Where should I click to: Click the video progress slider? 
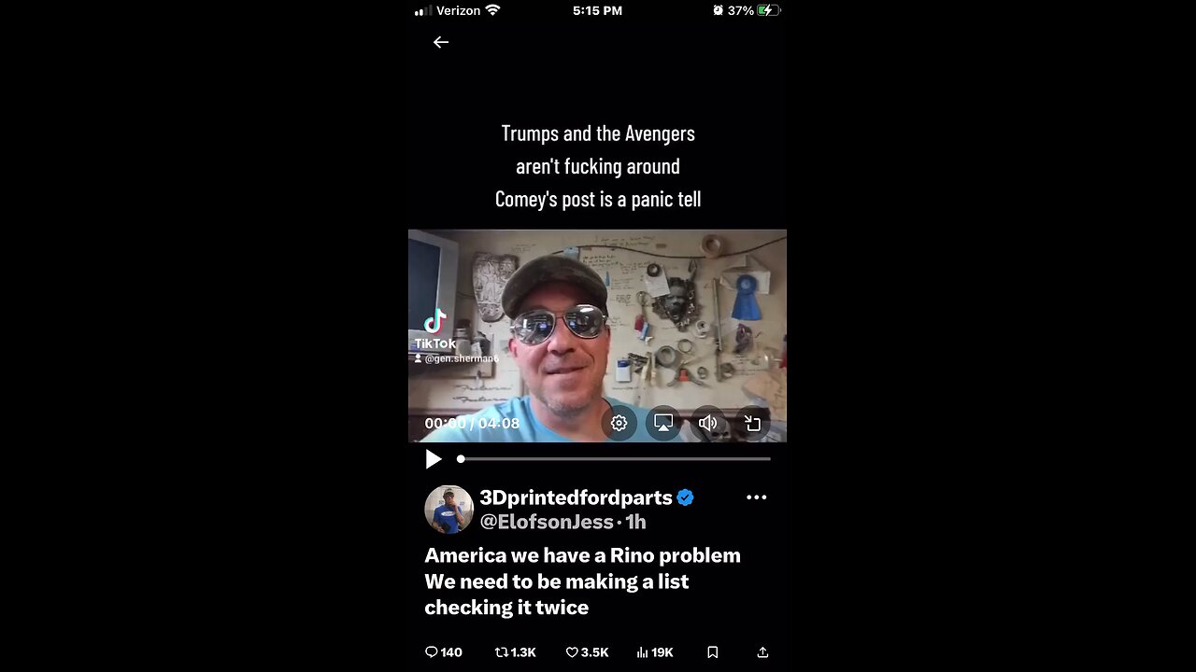pos(615,459)
